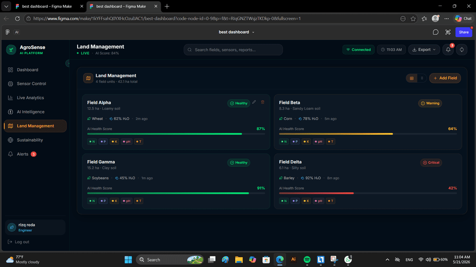The height and width of the screenshot is (267, 476).
Task: Click the N tag on Field Alpha
Action: (92, 141)
